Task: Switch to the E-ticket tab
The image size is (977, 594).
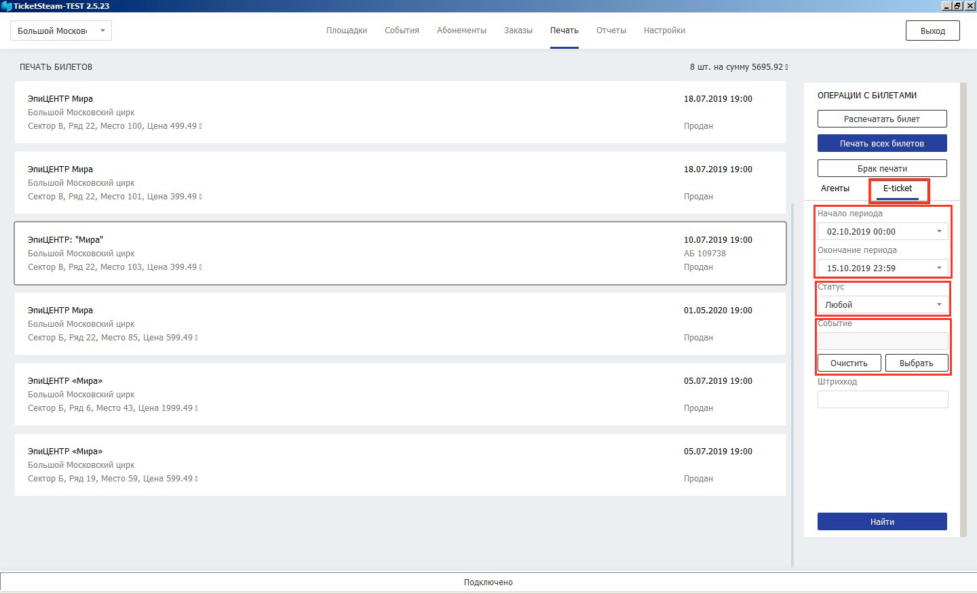Action: click(898, 189)
